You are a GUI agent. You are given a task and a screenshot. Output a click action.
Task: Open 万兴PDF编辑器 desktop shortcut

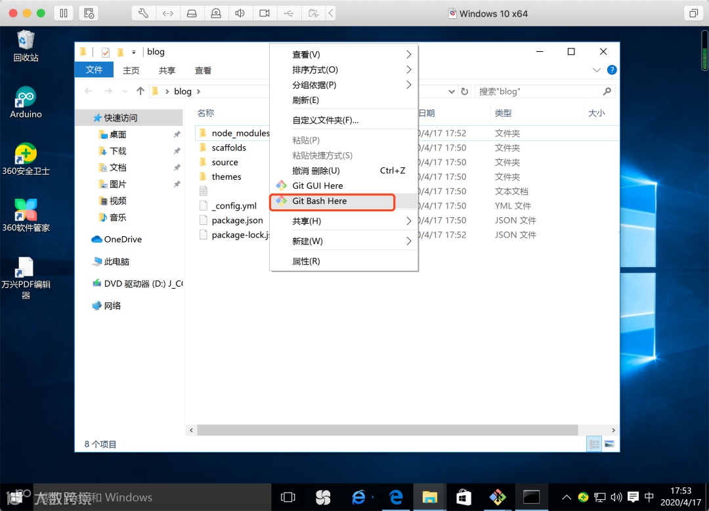click(26, 278)
